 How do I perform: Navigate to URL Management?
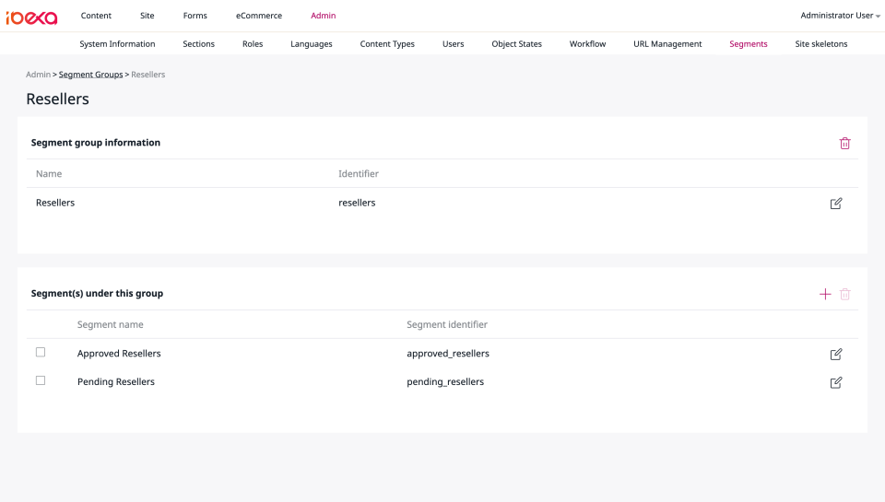pyautogui.click(x=667, y=44)
